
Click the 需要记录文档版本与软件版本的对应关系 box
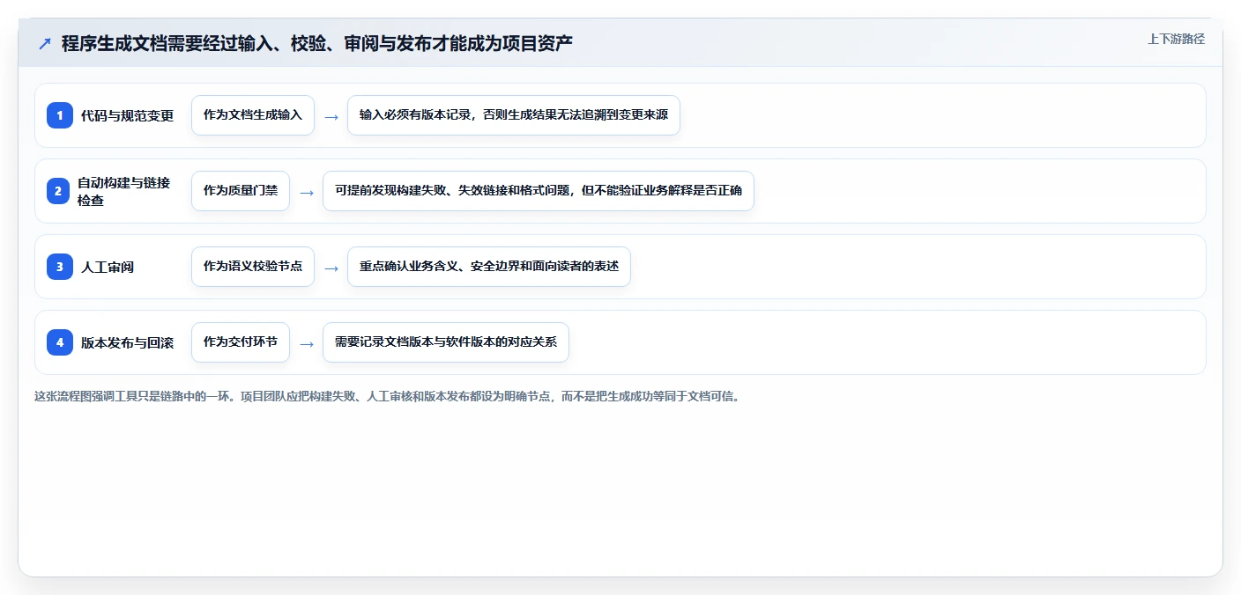(x=446, y=342)
